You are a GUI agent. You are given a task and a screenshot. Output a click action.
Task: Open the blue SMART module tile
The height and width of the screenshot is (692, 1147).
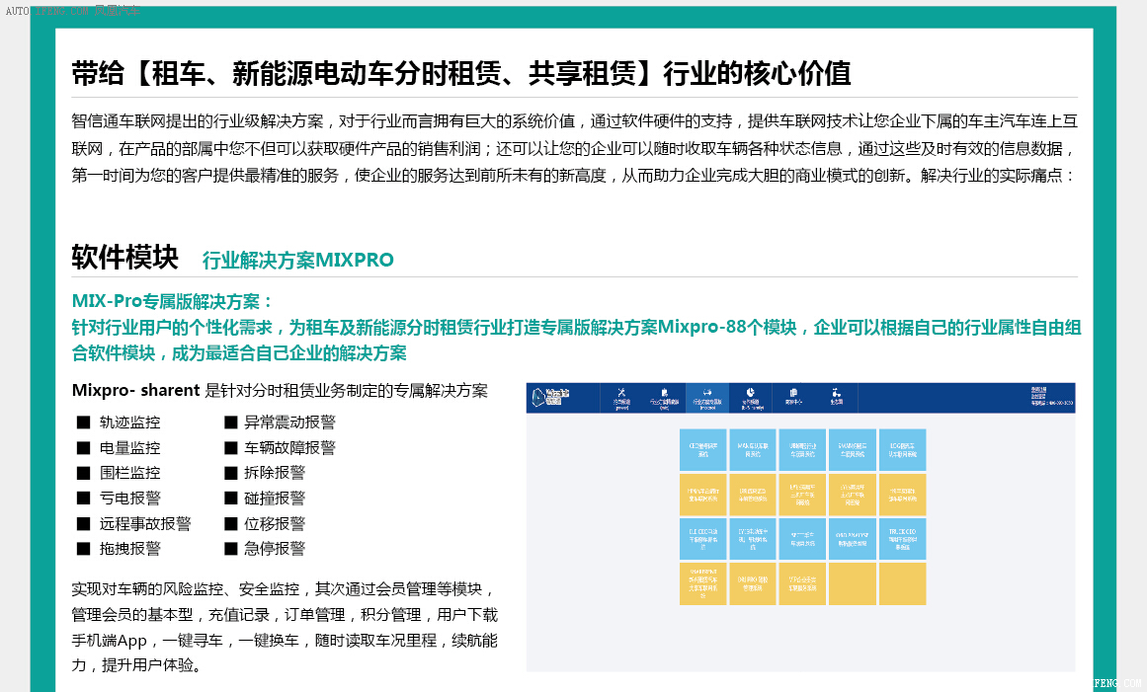[853, 449]
